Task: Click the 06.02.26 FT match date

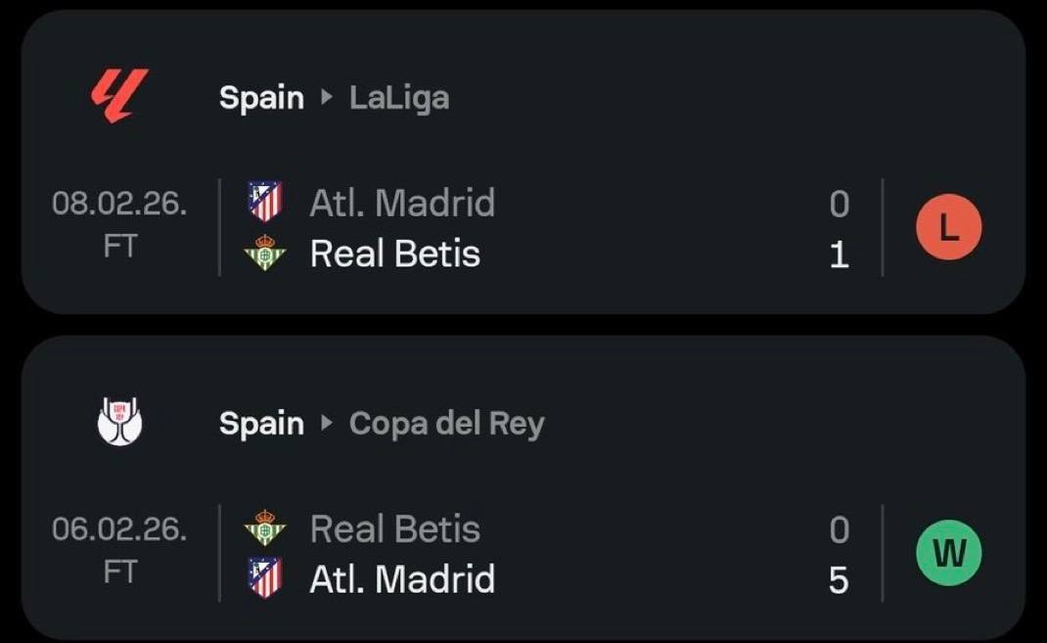Action: [x=120, y=550]
